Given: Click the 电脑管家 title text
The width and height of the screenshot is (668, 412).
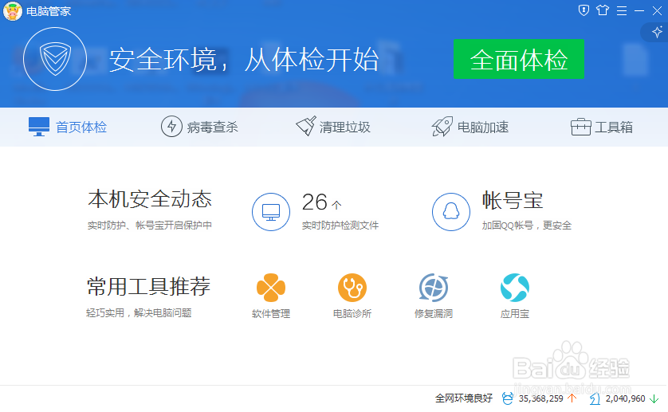Looking at the screenshot, I should pos(49,11).
